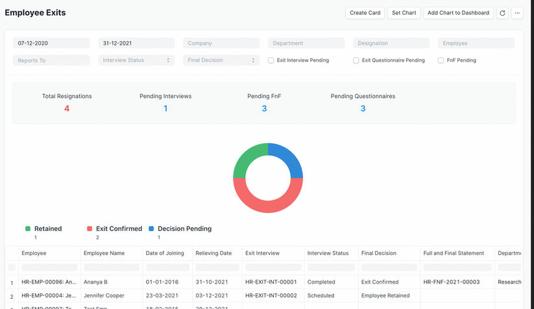
Task: Click red Exit Confirmed legend dot
Action: pyautogui.click(x=90, y=229)
